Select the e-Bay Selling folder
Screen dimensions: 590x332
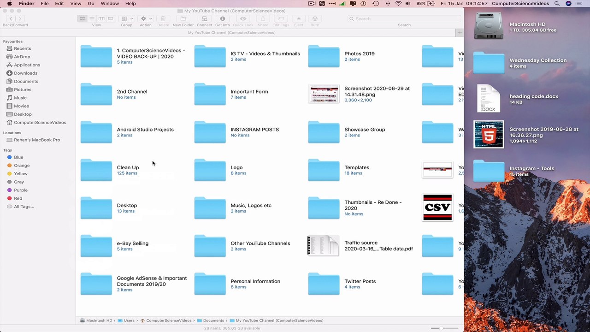(x=96, y=246)
